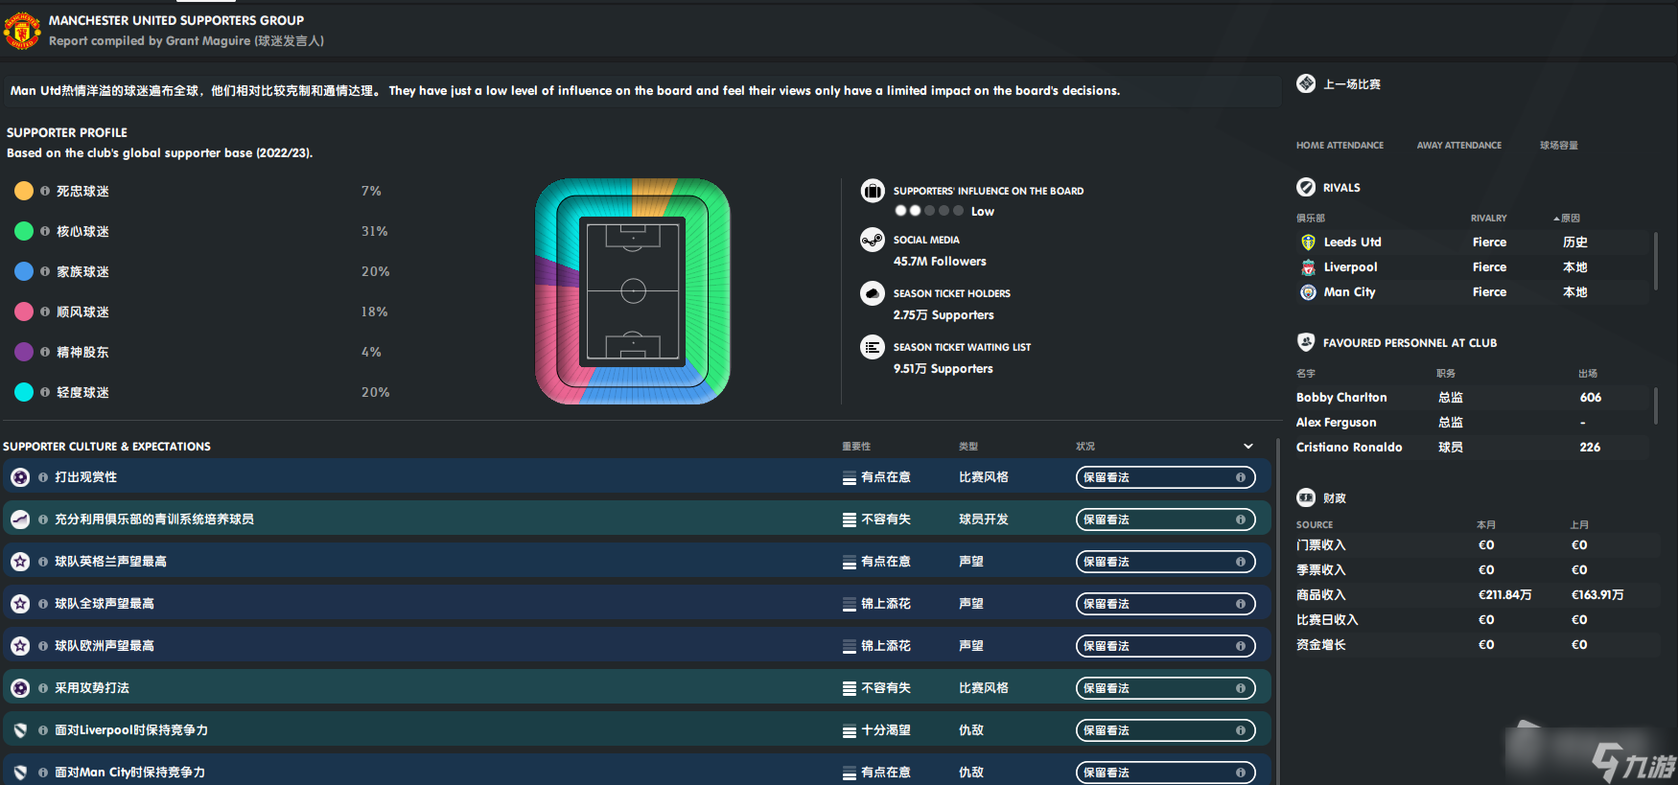Click the 采用攻势打法 row icon
This screenshot has height=785, width=1678.
[x=20, y=688]
